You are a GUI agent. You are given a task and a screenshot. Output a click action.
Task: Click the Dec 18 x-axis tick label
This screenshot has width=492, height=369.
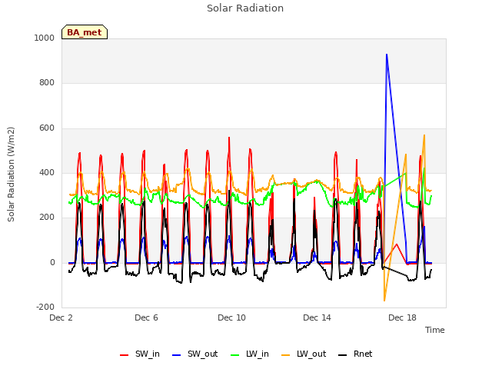[402, 317]
